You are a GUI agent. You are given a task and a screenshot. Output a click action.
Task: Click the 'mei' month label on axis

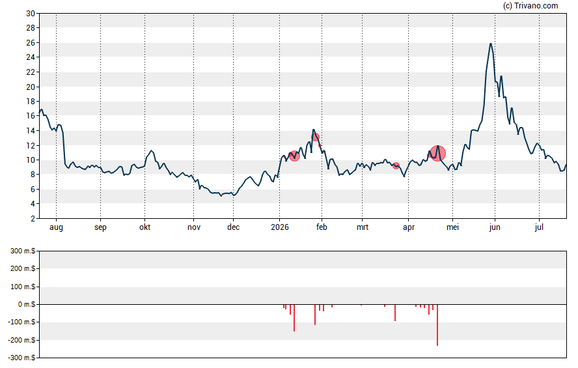tap(452, 227)
